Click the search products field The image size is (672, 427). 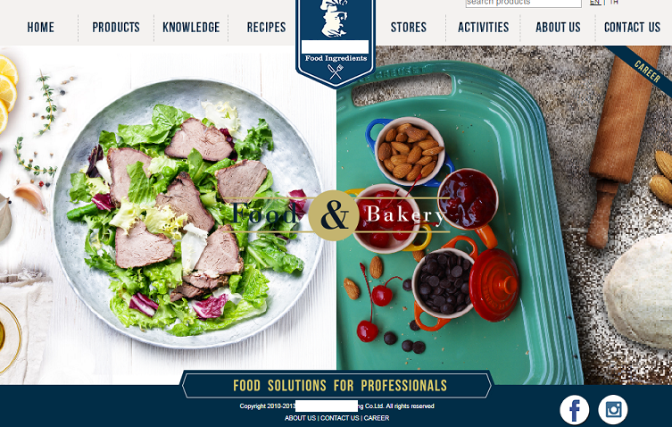tap(523, 3)
